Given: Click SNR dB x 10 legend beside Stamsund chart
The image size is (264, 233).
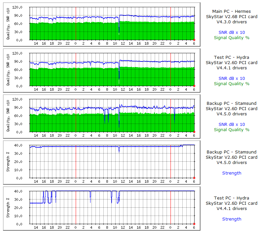Looking at the screenshot, I should pos(231,125).
